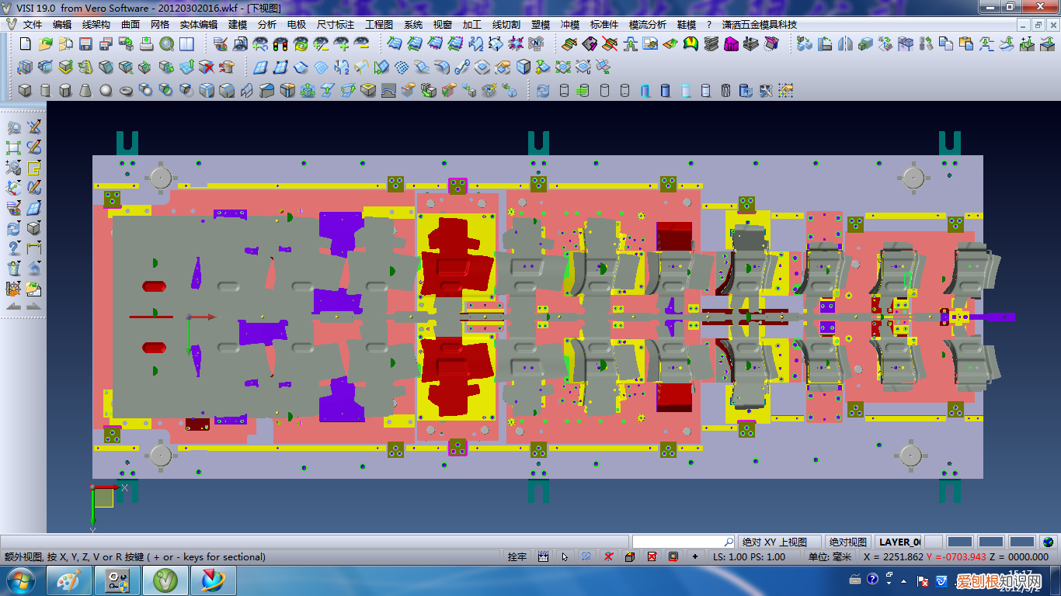This screenshot has width=1061, height=596.
Task: Click the New file icon
Action: tap(25, 44)
